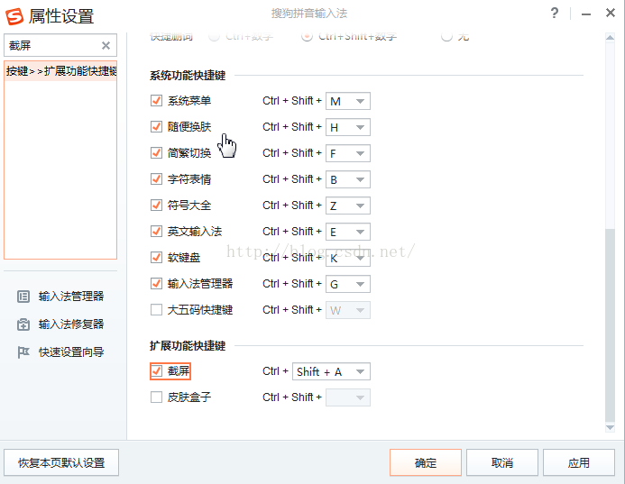Open the 字符表情 key dropdown showing B
The width and height of the screenshot is (625, 484).
(x=348, y=179)
